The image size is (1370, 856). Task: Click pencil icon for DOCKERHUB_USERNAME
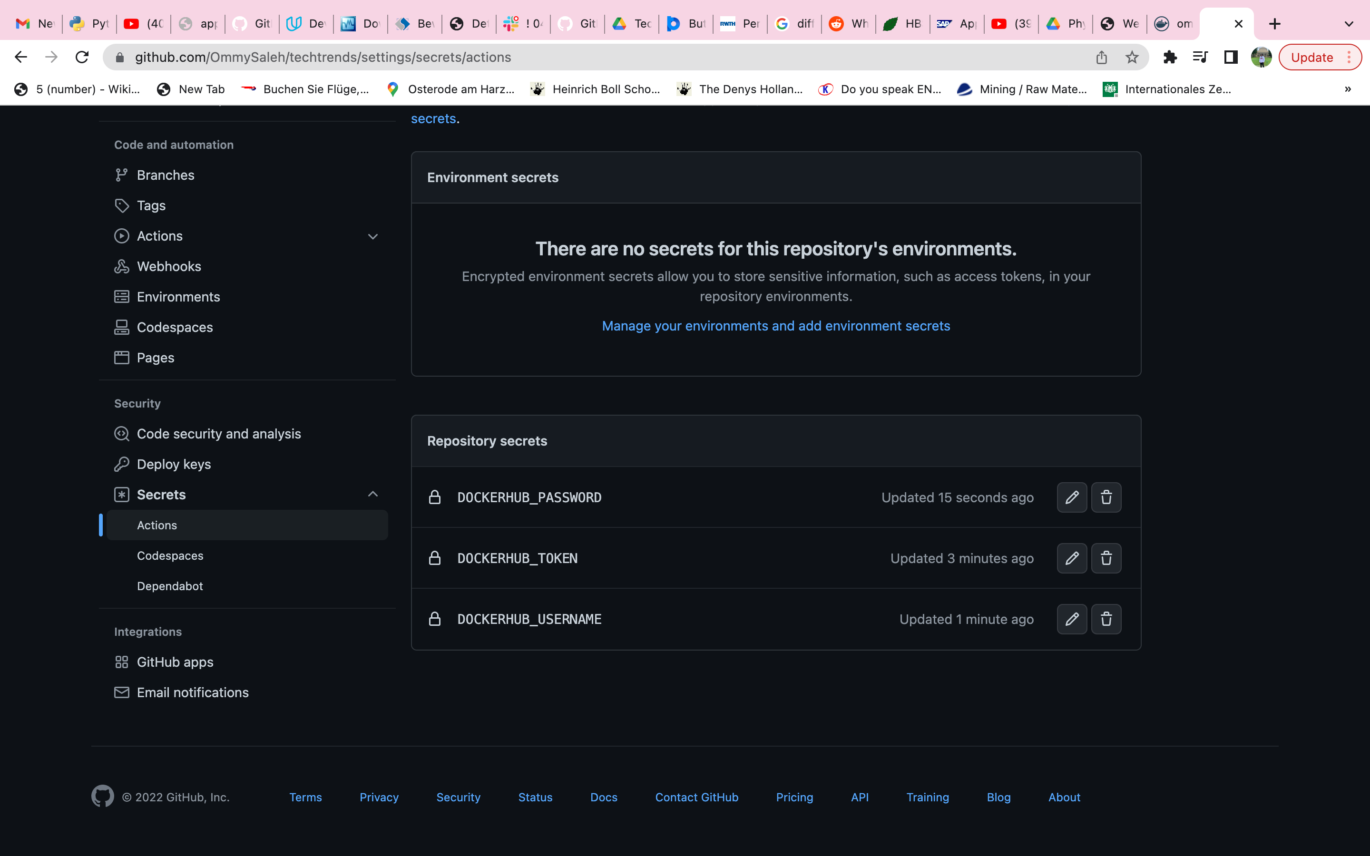click(x=1072, y=619)
